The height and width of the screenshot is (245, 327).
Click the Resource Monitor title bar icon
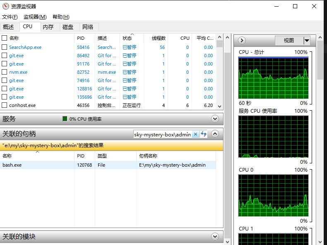[x=5, y=6]
